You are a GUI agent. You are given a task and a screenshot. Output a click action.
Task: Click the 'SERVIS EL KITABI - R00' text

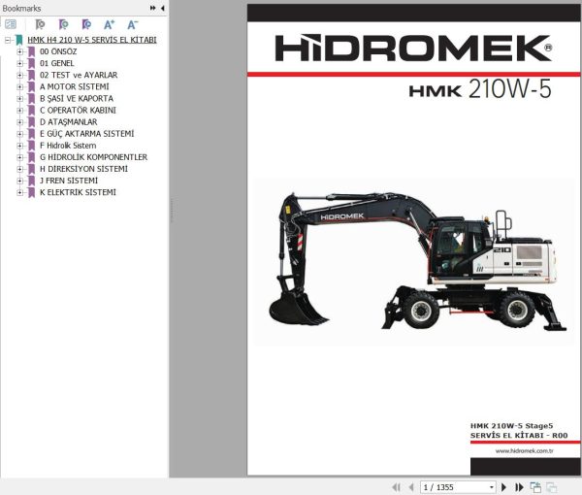click(519, 435)
